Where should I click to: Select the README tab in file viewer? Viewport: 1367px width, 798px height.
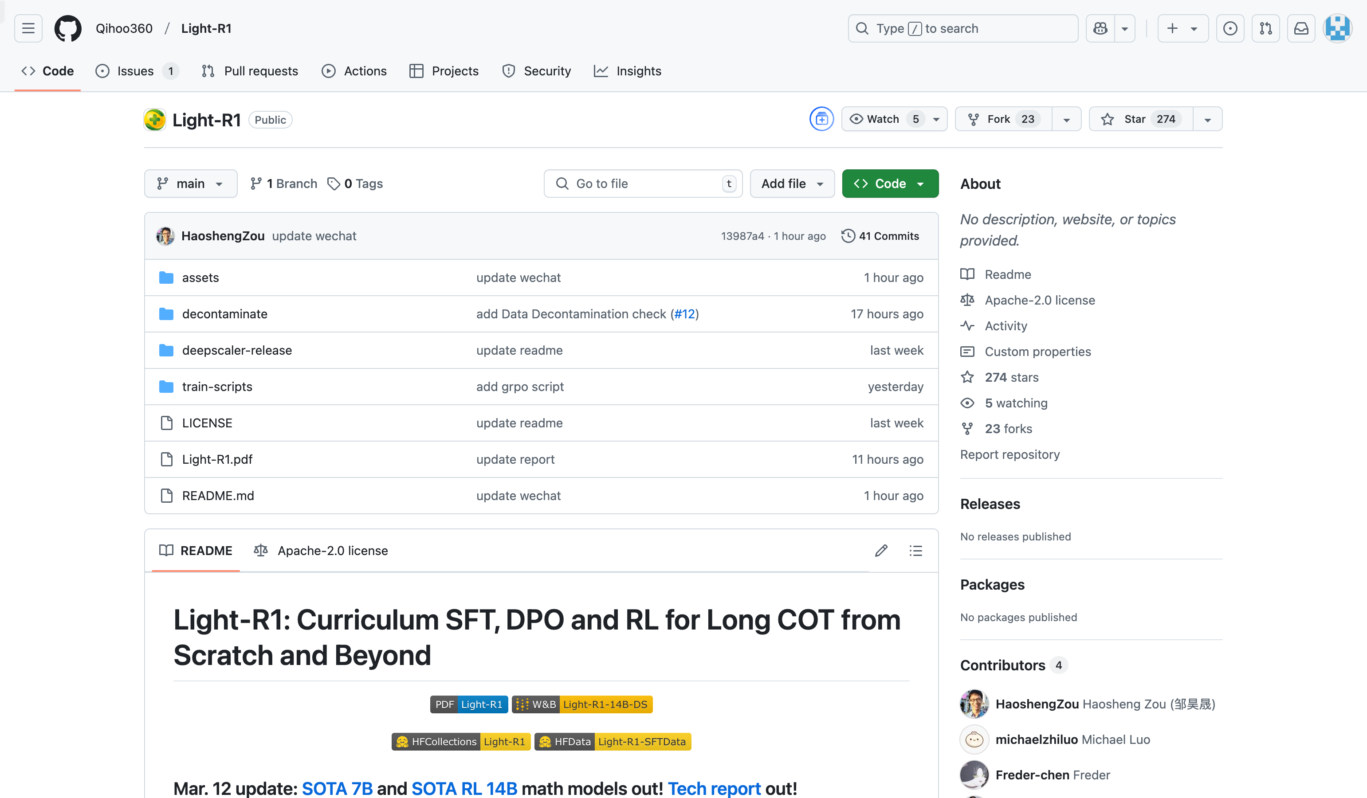[196, 550]
